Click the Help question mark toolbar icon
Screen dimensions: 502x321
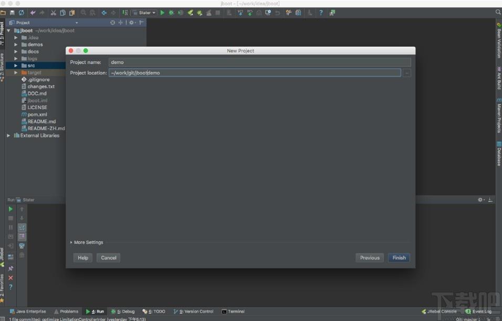(321, 13)
